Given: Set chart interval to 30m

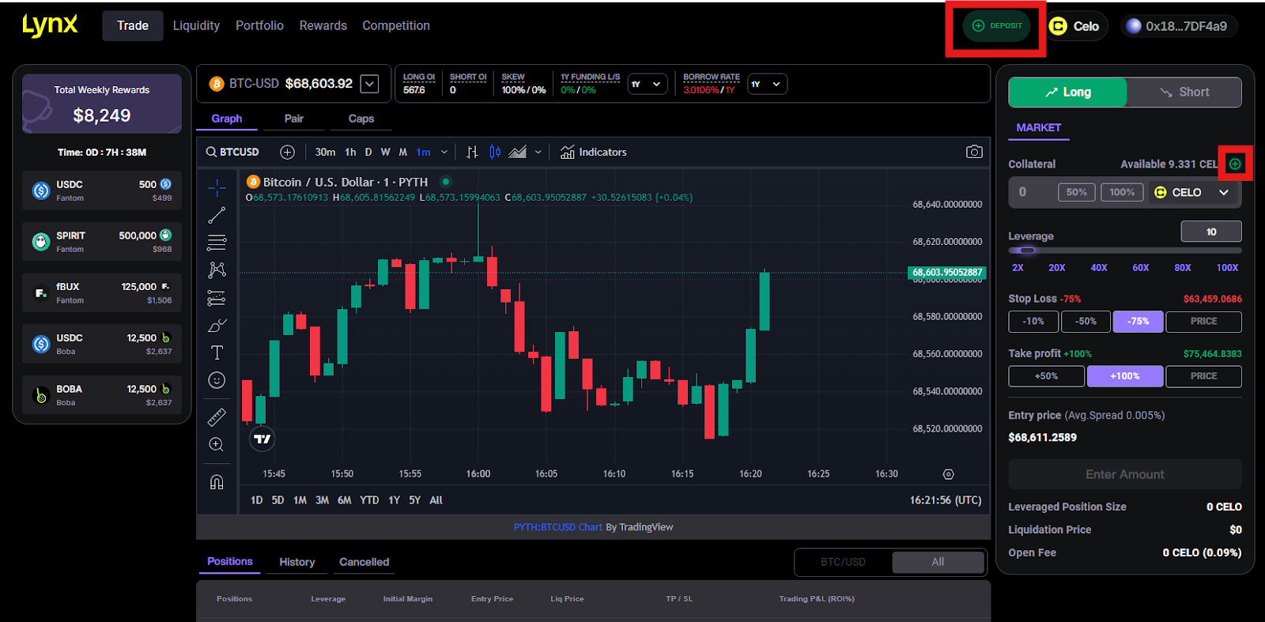Looking at the screenshot, I should pos(325,152).
